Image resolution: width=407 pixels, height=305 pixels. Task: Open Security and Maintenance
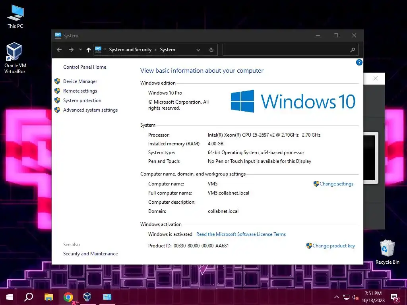click(90, 254)
